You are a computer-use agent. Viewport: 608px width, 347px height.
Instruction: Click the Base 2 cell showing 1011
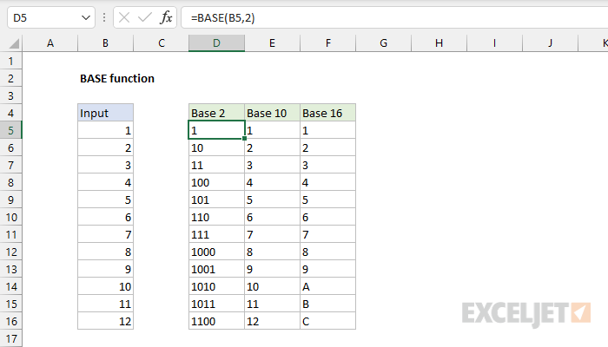coord(217,304)
